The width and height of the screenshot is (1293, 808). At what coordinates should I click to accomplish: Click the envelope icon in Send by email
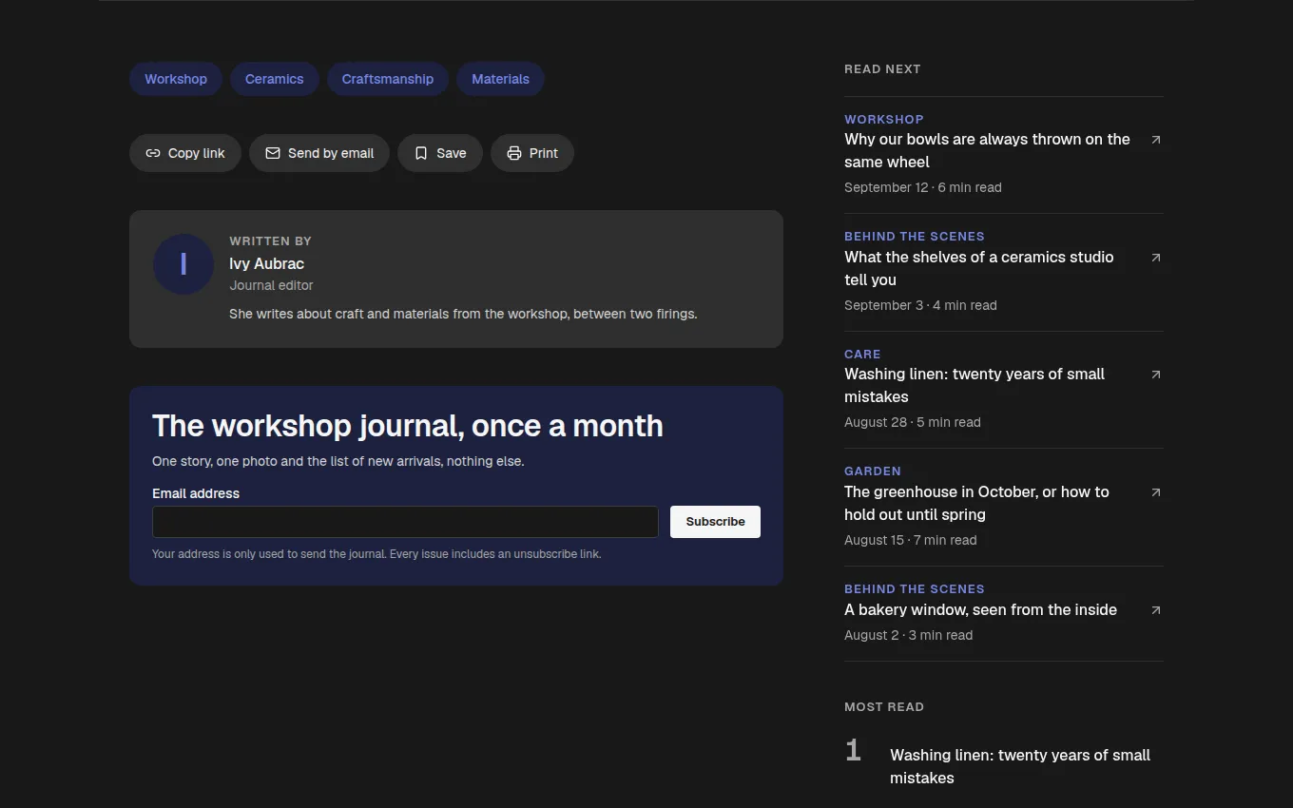click(273, 153)
